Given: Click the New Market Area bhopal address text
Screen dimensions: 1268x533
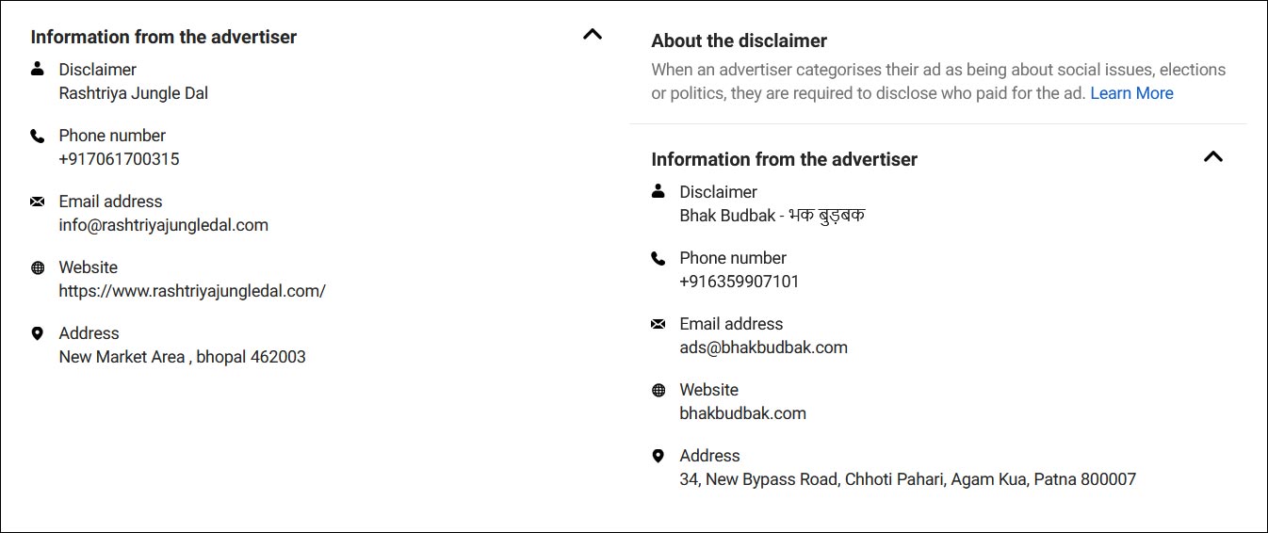Looking at the screenshot, I should click(182, 357).
